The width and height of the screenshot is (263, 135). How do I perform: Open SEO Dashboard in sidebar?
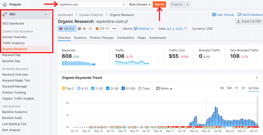13,23
